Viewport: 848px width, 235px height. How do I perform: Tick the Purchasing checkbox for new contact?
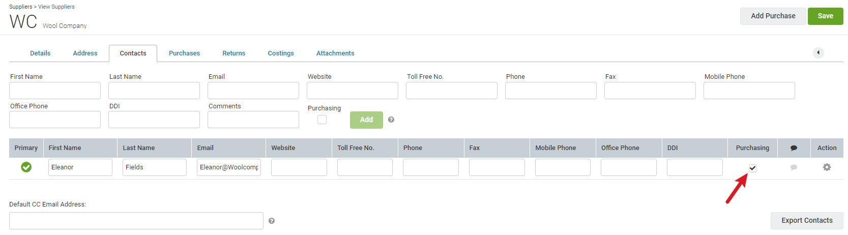(322, 120)
